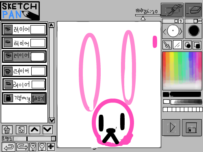Click the current black color circle

coord(194,31)
